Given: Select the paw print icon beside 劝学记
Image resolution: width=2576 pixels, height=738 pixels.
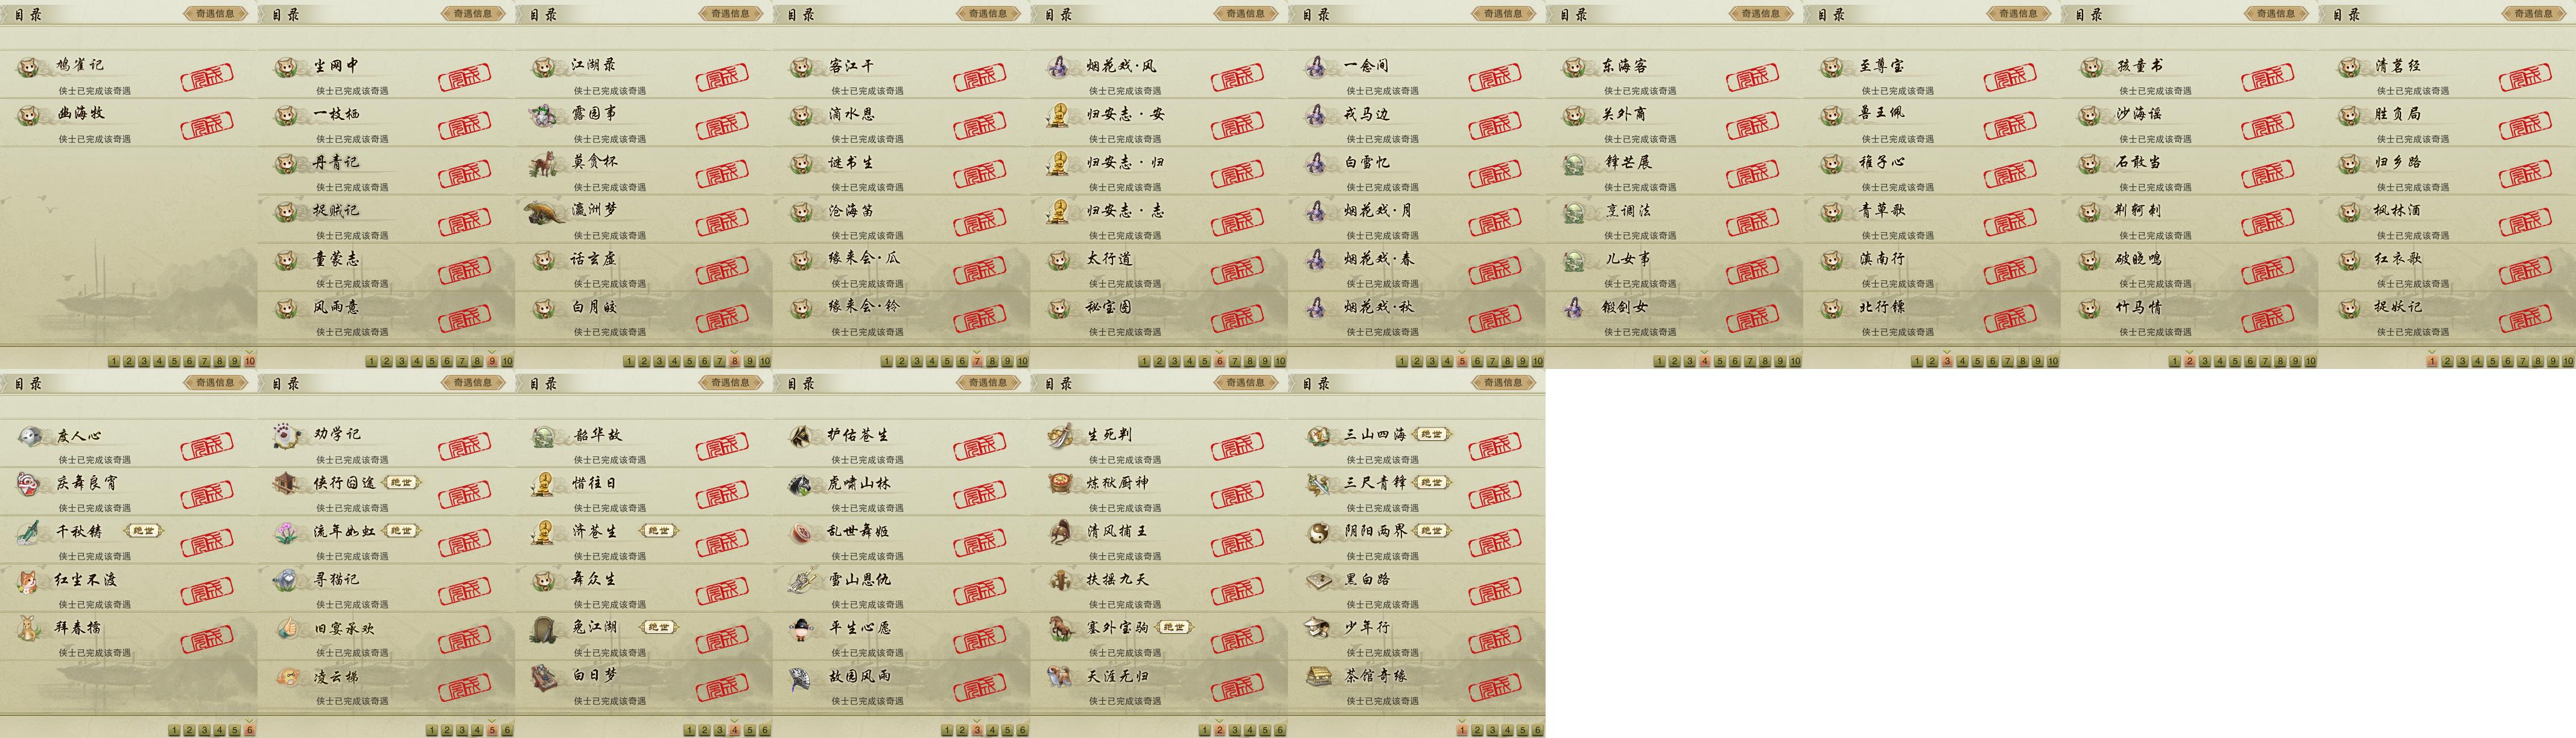Looking at the screenshot, I should click(287, 436).
